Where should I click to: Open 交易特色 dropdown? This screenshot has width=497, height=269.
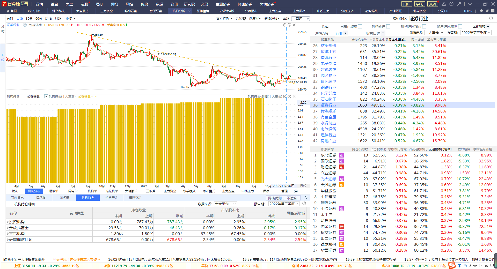click(x=224, y=19)
